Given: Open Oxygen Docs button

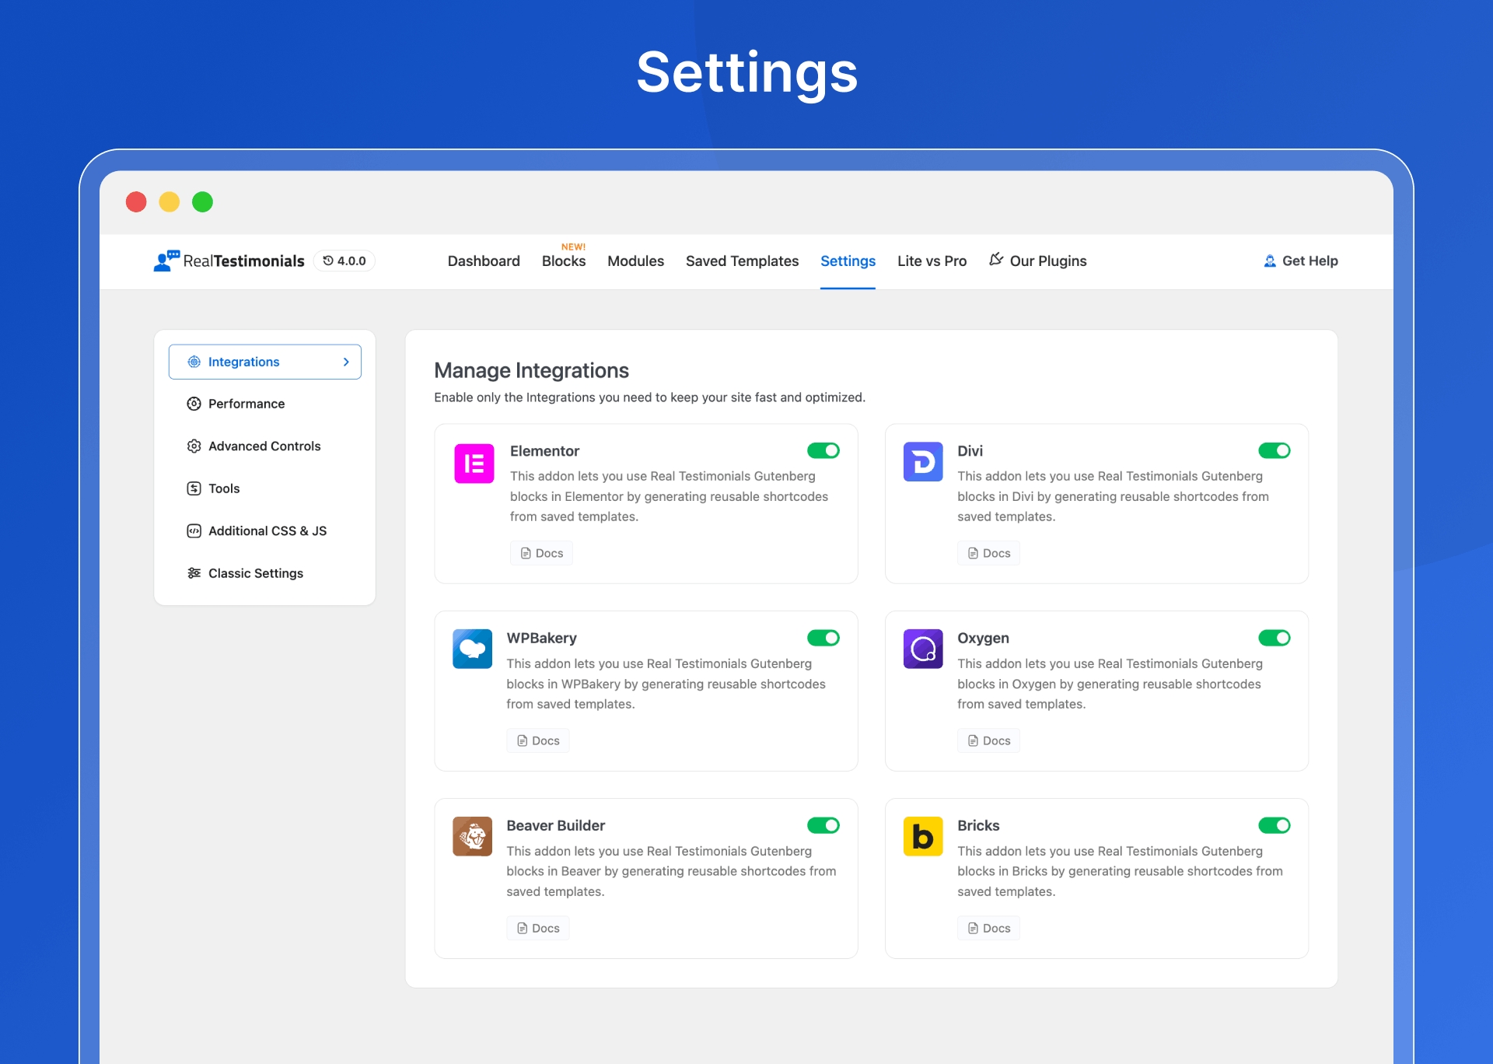Looking at the screenshot, I should click(x=988, y=740).
